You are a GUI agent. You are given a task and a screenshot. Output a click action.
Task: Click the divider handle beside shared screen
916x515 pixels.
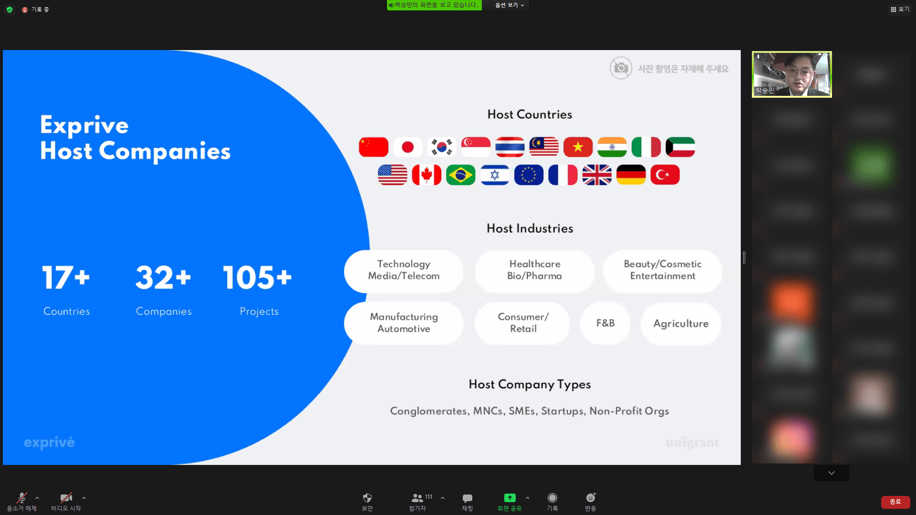744,257
